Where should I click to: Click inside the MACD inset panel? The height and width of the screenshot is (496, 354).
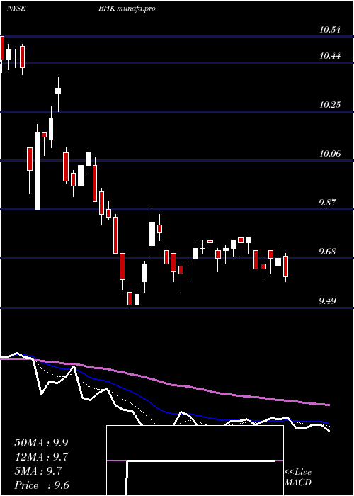pos(195,461)
